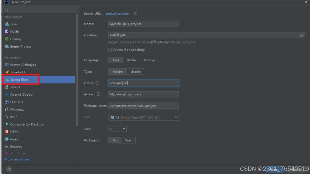
Task: Open Server URL settings gear
Action: tap(135, 14)
